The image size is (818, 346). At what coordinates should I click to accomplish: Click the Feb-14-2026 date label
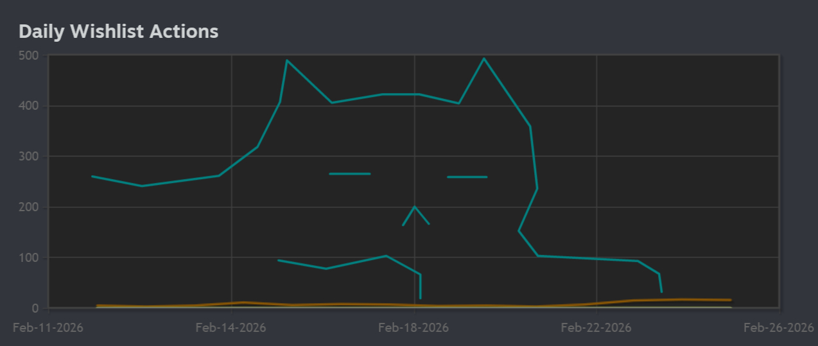pyautogui.click(x=231, y=327)
